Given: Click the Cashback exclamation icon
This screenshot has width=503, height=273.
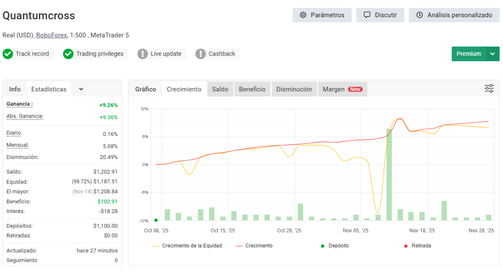Looking at the screenshot, I should [x=201, y=54].
